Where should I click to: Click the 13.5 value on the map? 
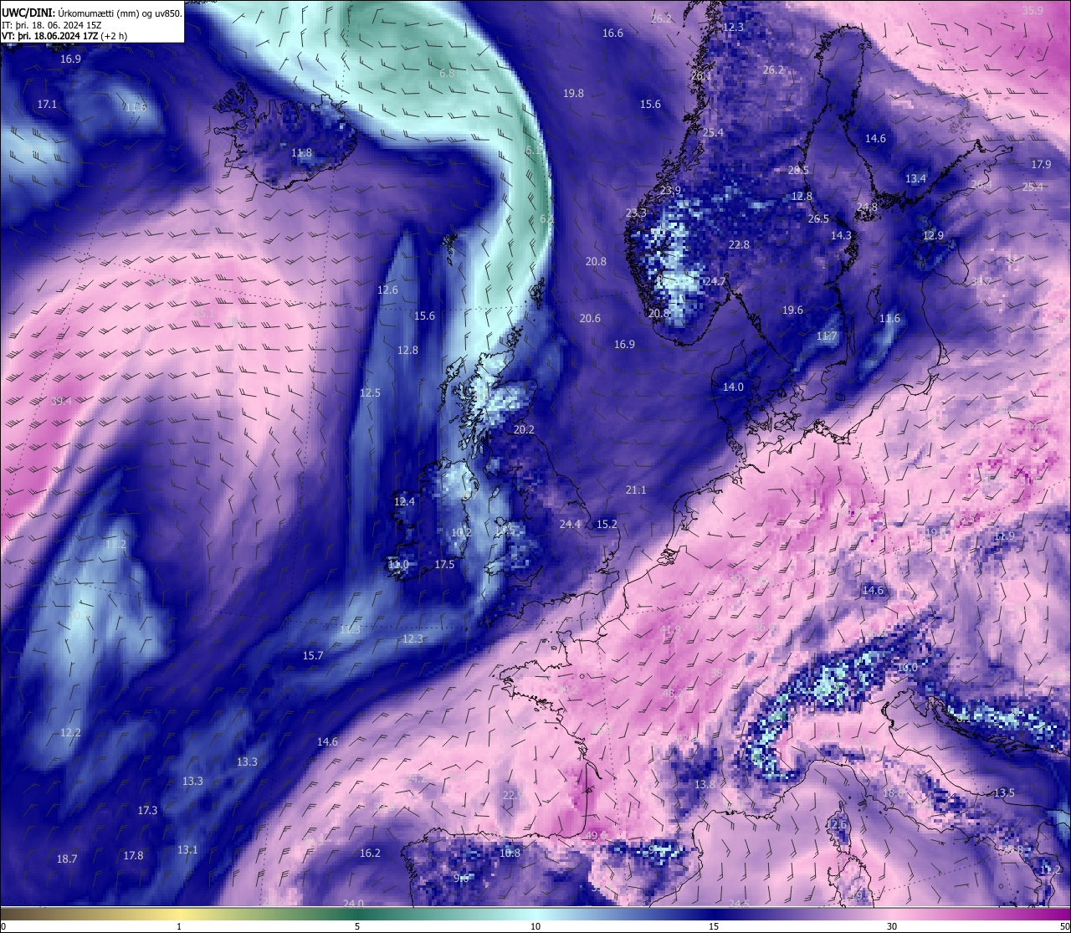click(1004, 793)
